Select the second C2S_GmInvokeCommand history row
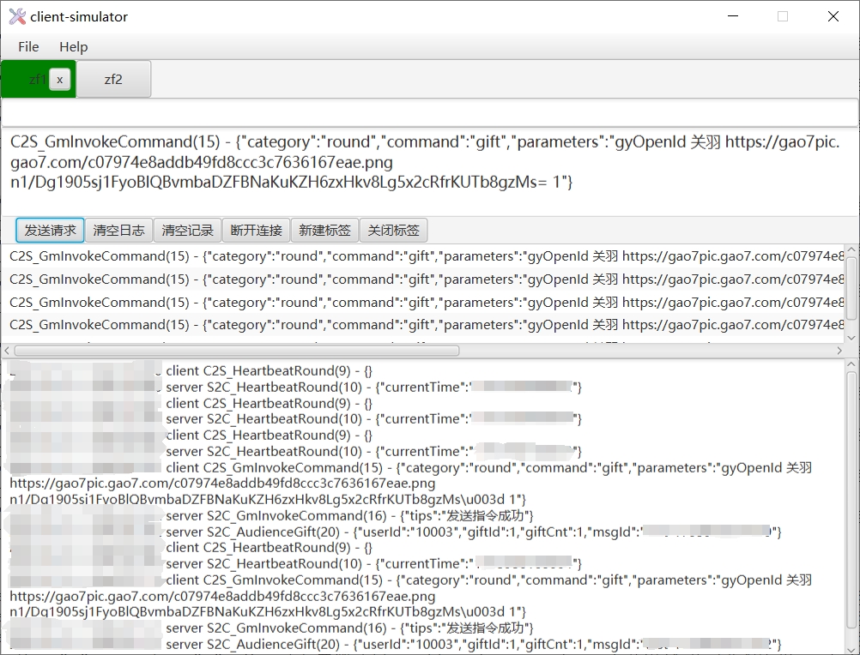The height and width of the screenshot is (655, 860). pos(423,279)
